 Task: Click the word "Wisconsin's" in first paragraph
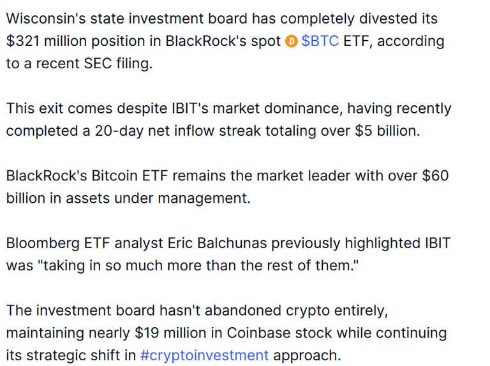coord(46,18)
